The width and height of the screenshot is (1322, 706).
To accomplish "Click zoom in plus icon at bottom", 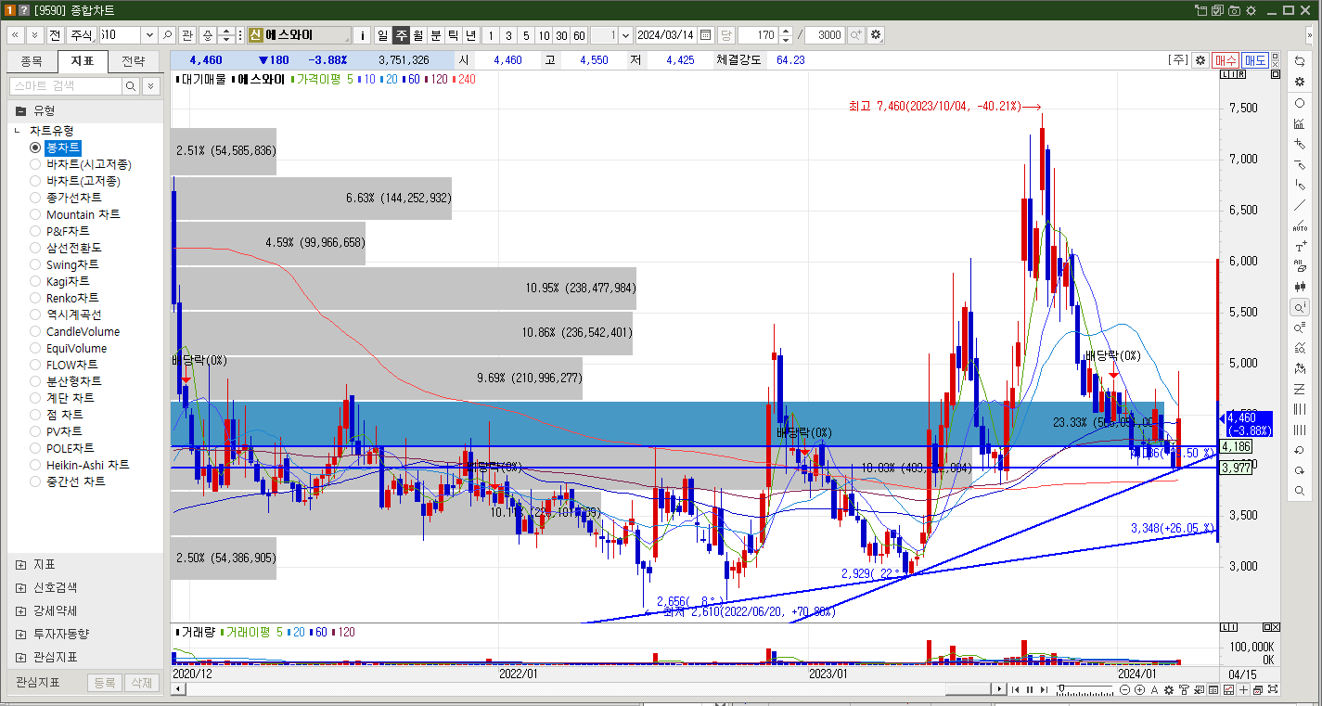I will coord(1139,689).
